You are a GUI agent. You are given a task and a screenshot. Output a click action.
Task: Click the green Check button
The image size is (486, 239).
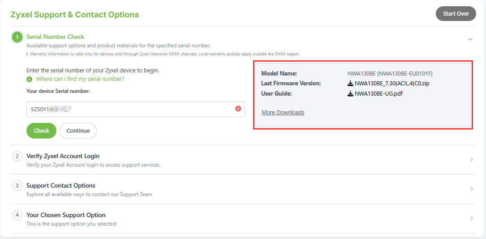42,131
